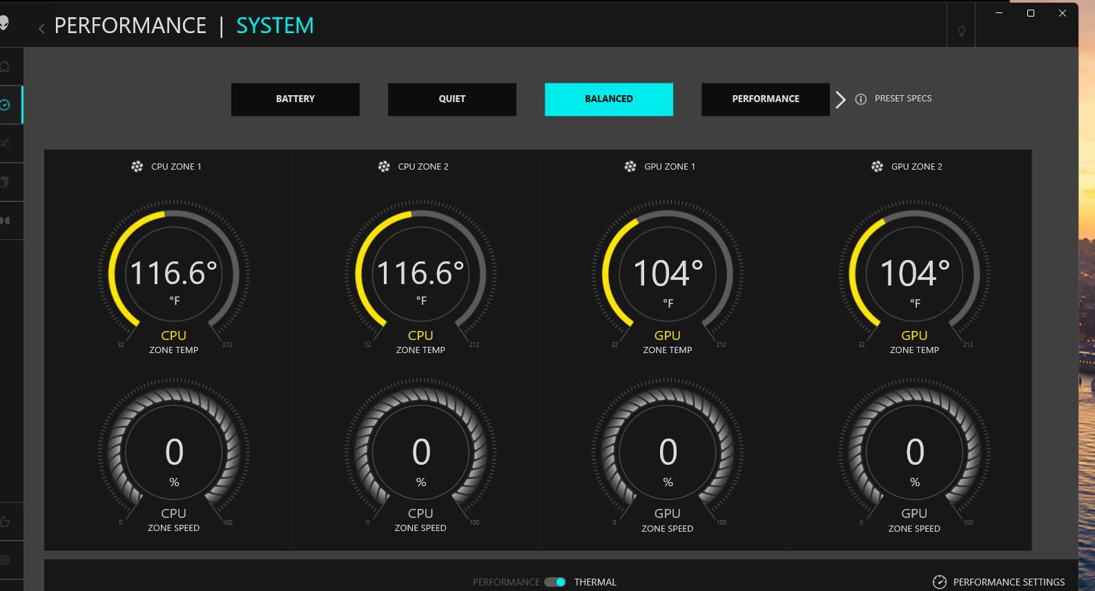Maximize the Command Center window
1095x591 pixels.
coord(1031,13)
